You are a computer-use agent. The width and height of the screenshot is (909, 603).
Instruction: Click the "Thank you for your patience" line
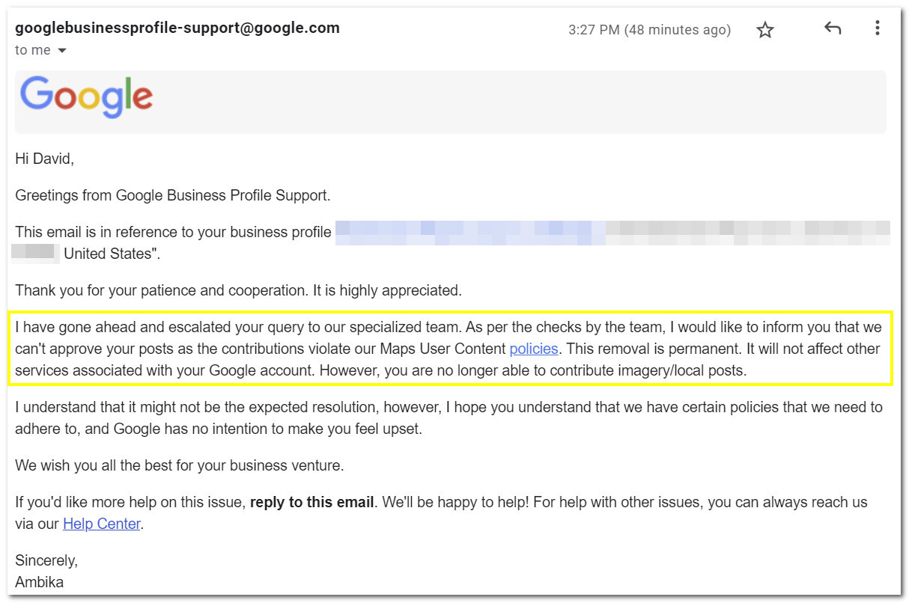pyautogui.click(x=238, y=290)
